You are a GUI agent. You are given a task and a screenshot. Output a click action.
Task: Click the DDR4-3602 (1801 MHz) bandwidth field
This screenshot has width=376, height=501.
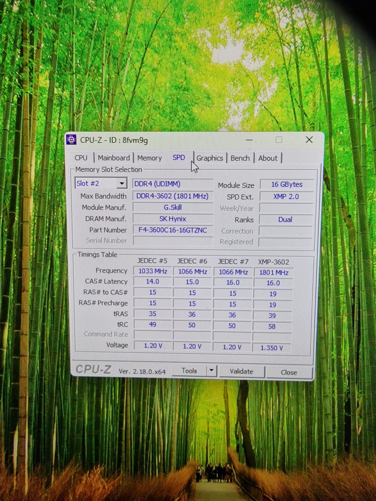click(172, 196)
